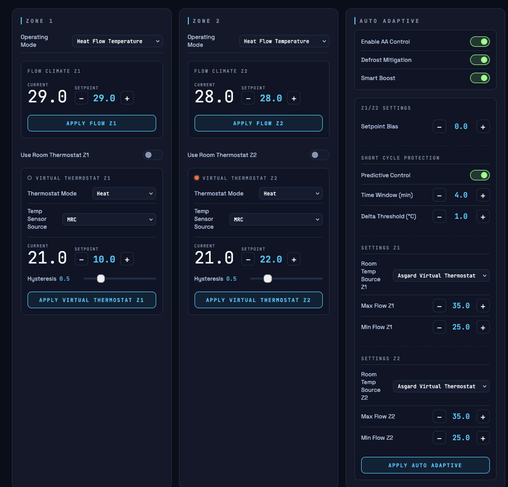Image resolution: width=508 pixels, height=487 pixels.
Task: Turn off Smart Boost switch
Action: (480, 78)
